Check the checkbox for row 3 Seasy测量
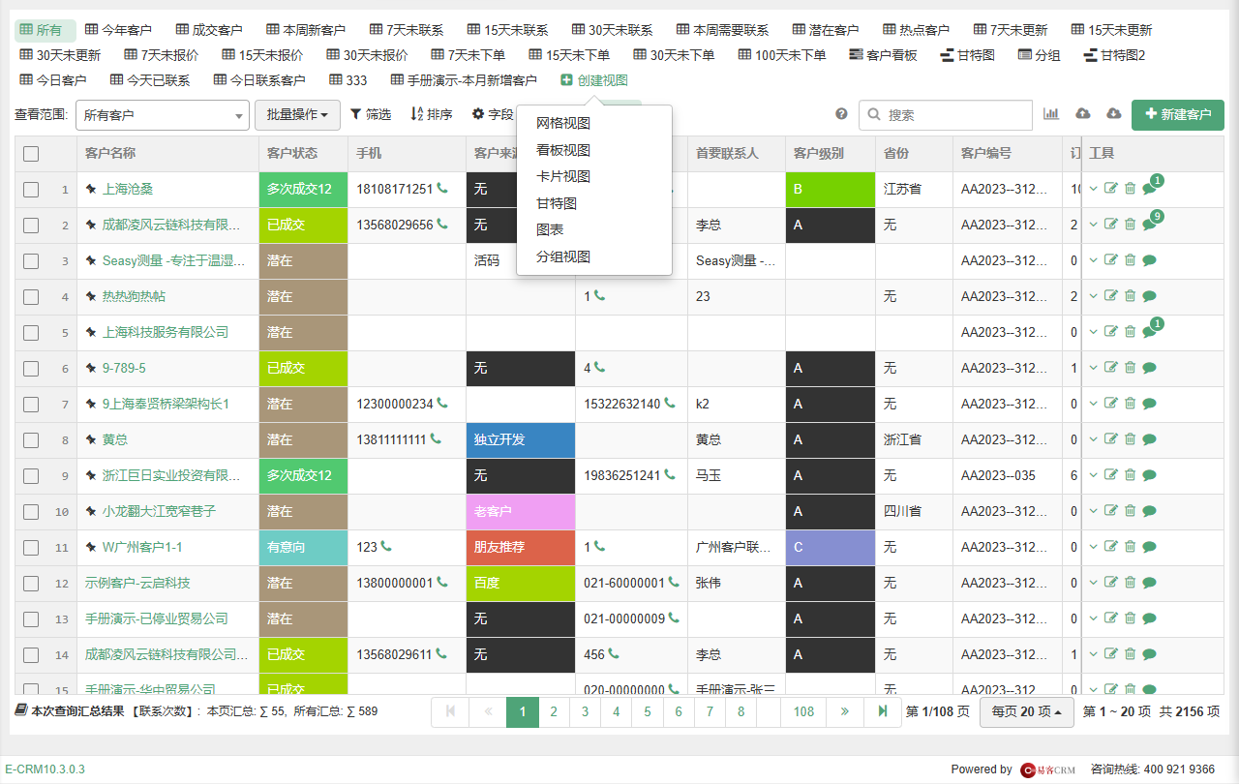Screen dimensions: 1239x784 [x=31, y=261]
